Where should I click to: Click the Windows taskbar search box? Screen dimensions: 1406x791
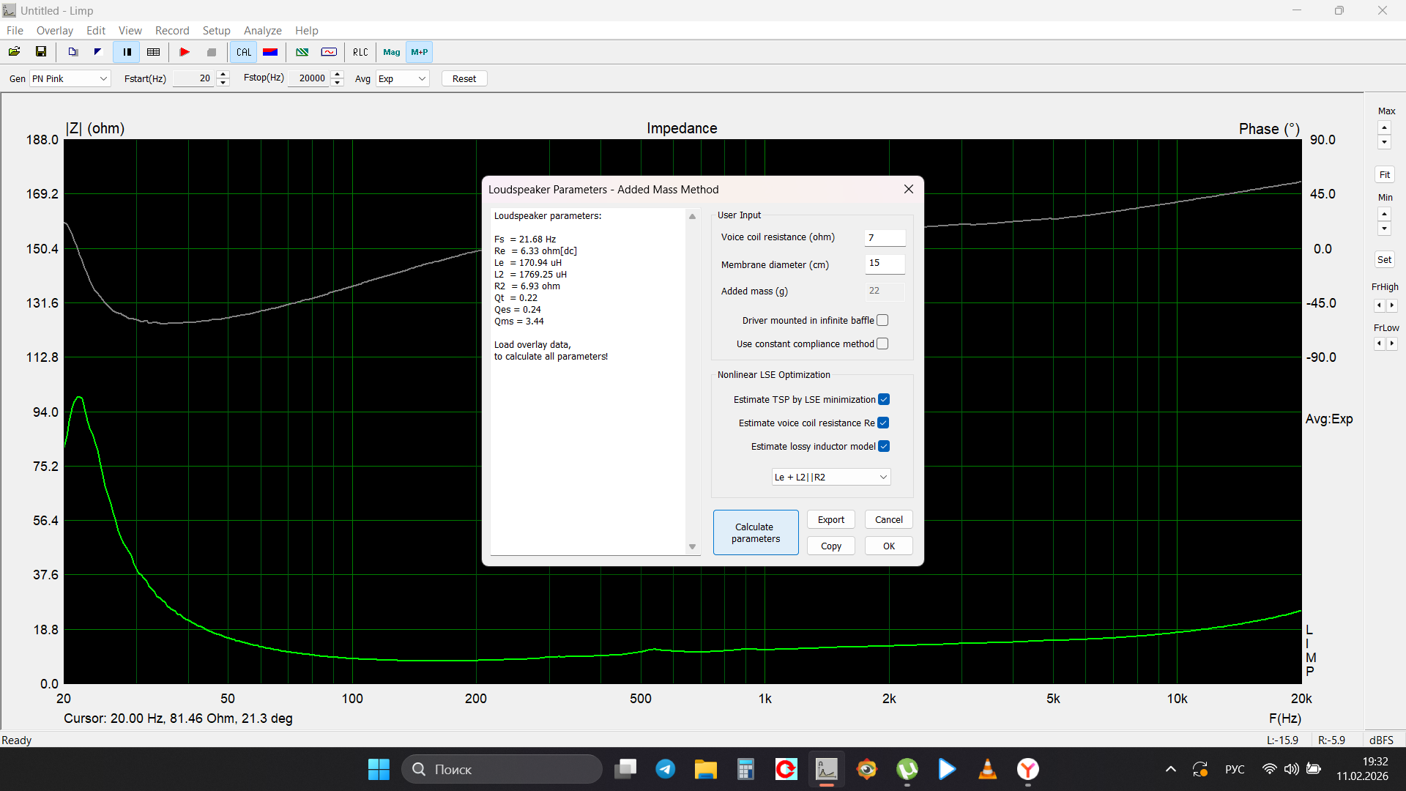(502, 769)
